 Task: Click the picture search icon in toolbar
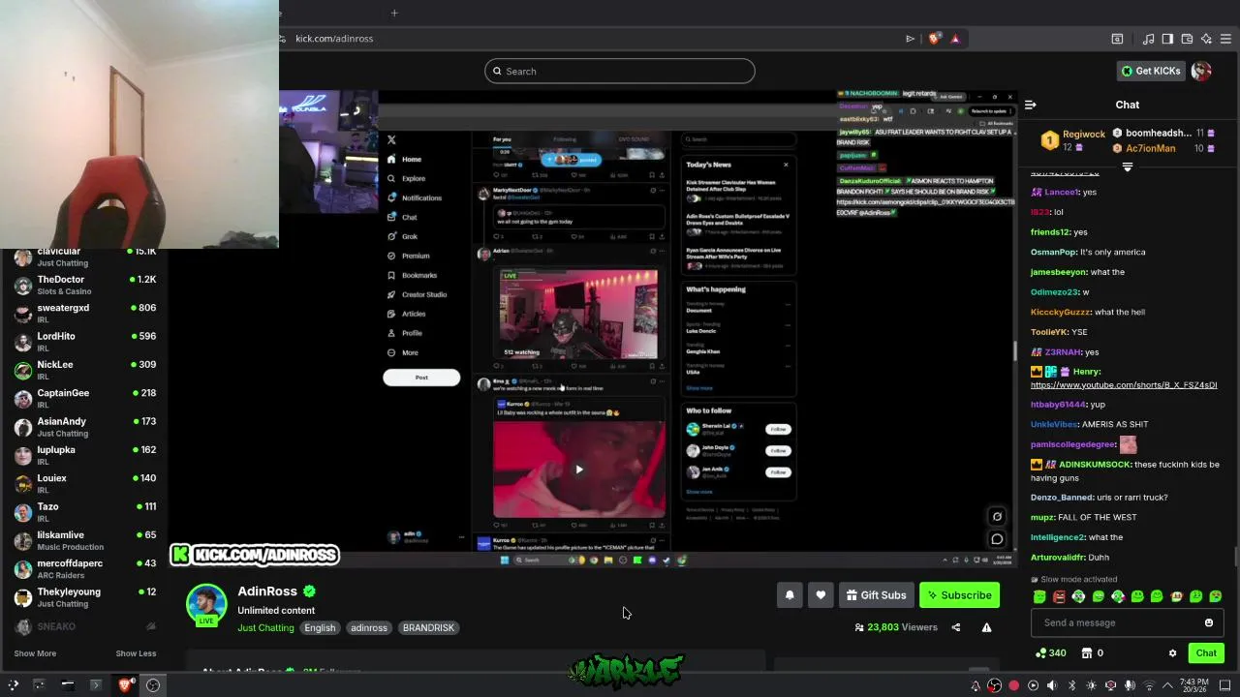click(x=1117, y=39)
